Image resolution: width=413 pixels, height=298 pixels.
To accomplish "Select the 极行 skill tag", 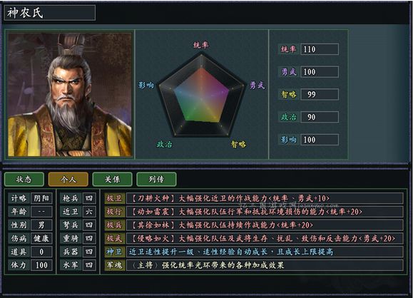I will [115, 212].
